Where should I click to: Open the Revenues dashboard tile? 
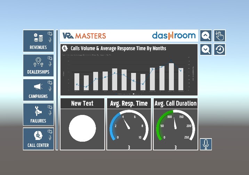[38, 41]
